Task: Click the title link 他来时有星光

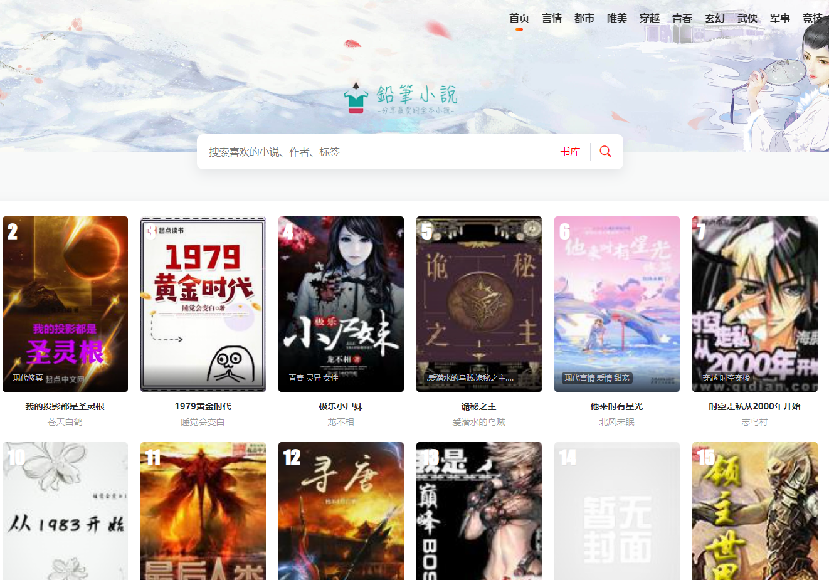Action: coord(617,406)
